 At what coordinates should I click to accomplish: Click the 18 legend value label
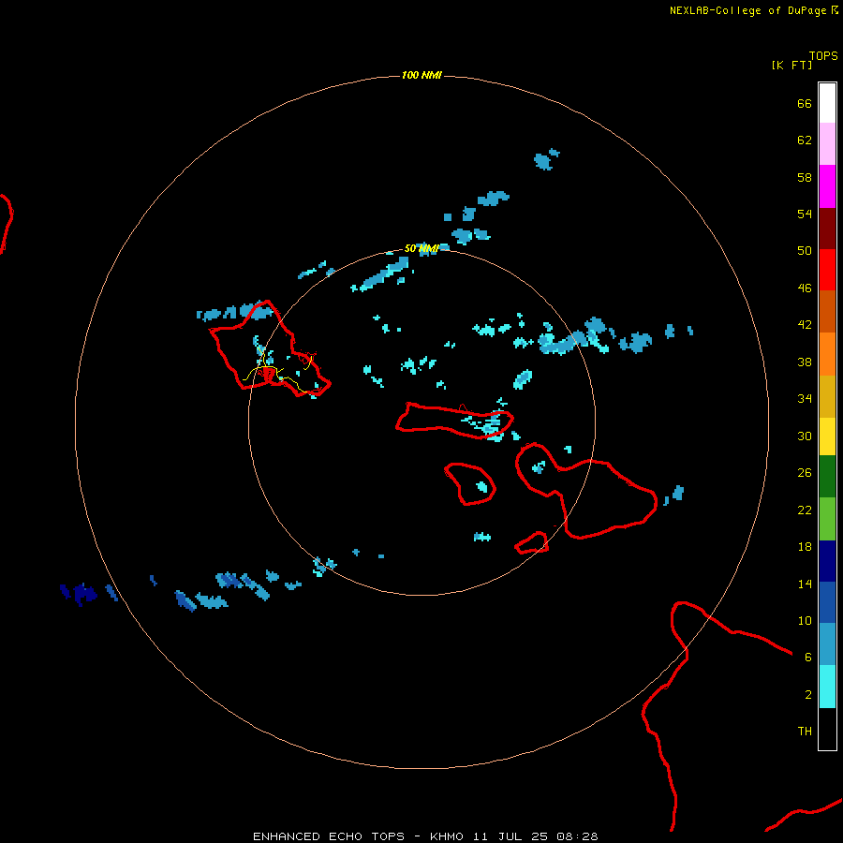point(805,547)
